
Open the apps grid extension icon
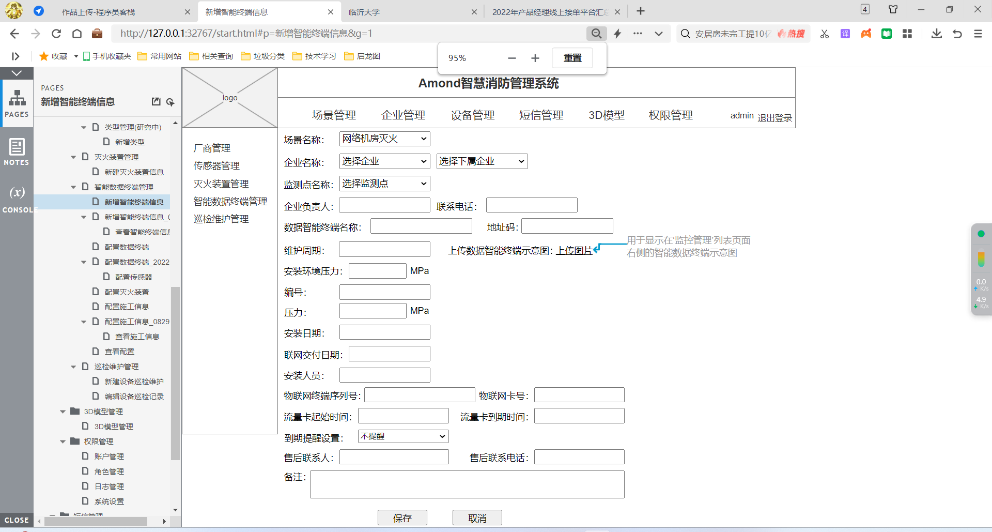[907, 34]
